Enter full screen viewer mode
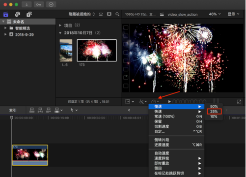The image size is (246, 177). [x=239, y=102]
